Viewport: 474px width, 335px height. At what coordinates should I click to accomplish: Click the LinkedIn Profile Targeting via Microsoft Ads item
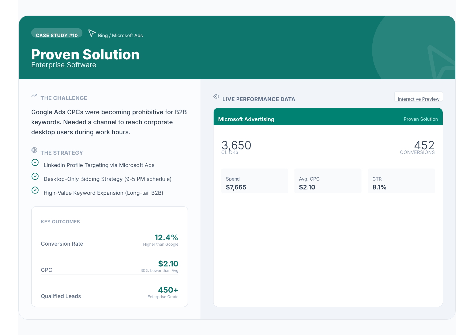tap(99, 165)
